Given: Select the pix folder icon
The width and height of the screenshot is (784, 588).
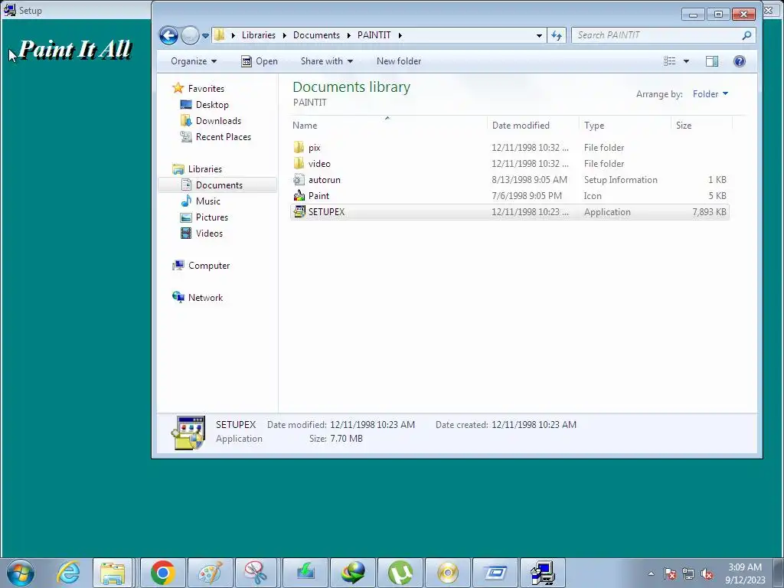Looking at the screenshot, I should tap(299, 147).
